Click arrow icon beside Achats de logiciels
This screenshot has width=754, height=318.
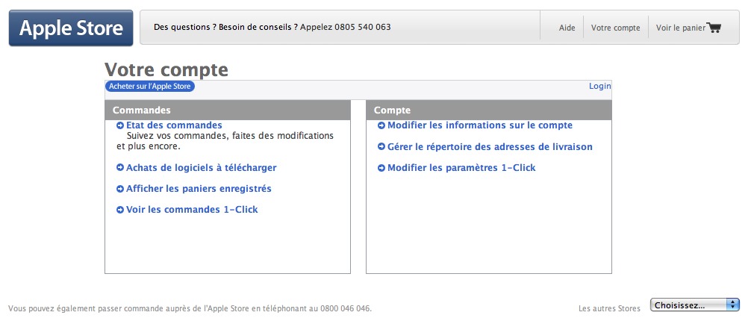(x=120, y=167)
